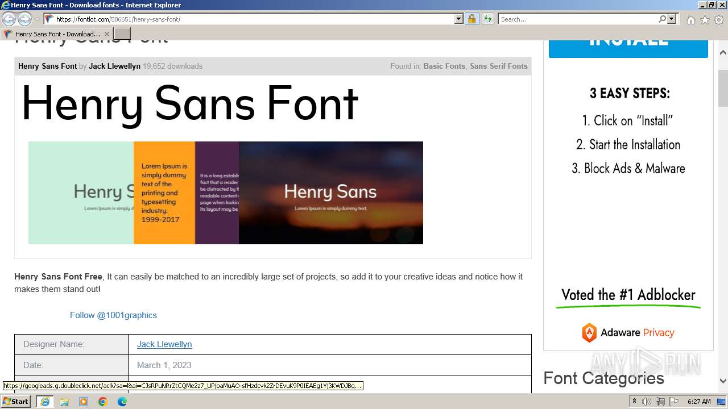Viewport: 728px width, 409px height.
Task: Click the address bar URL field
Action: pos(253,19)
